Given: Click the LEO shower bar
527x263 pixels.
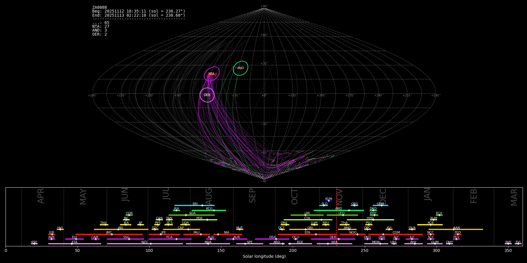Looking at the screenshot, I should click(342, 215).
